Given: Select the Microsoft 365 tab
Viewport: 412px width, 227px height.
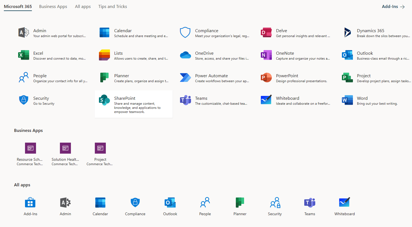Looking at the screenshot, I should pos(18,6).
